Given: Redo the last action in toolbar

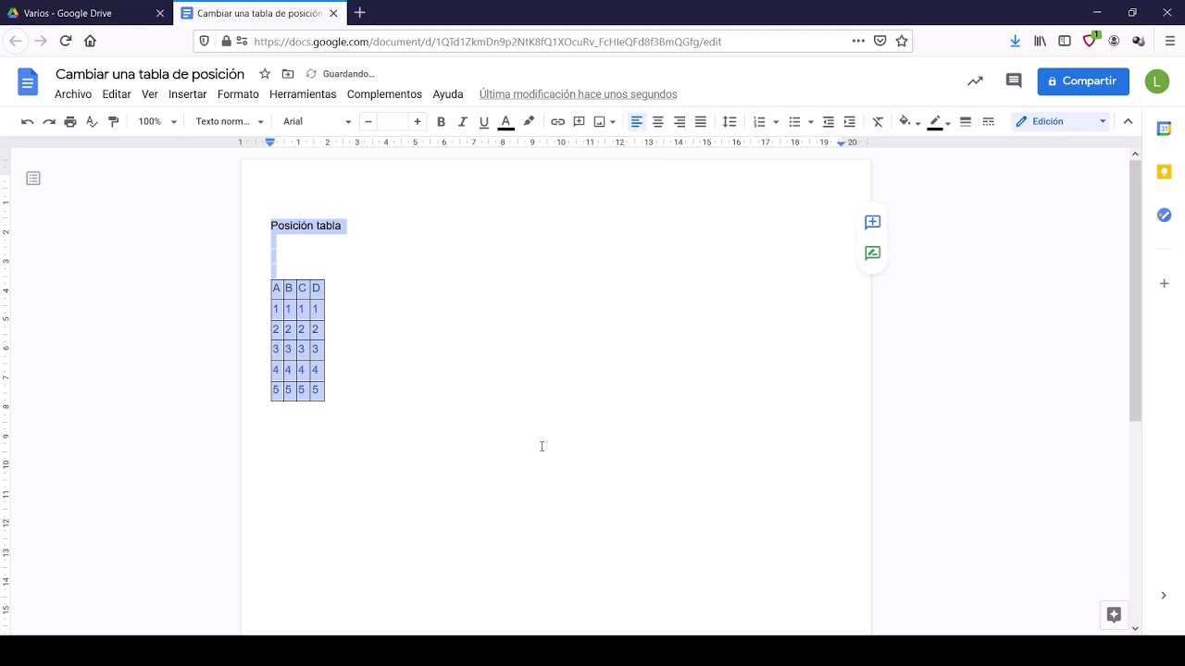Looking at the screenshot, I should (49, 122).
